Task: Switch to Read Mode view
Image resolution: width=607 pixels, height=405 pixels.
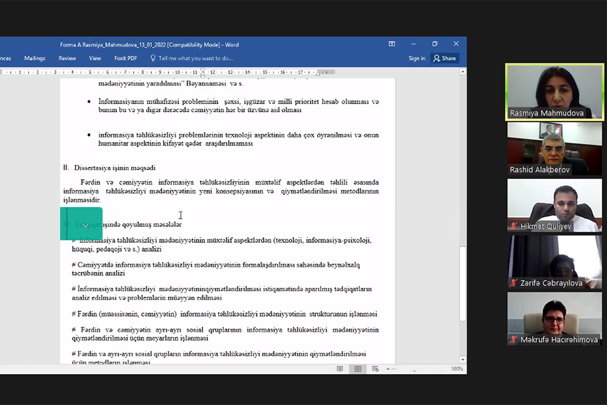Action: tap(340, 369)
